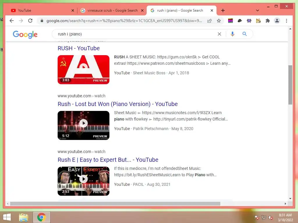Click the scroll right arrow at bottom

(x=285, y=204)
